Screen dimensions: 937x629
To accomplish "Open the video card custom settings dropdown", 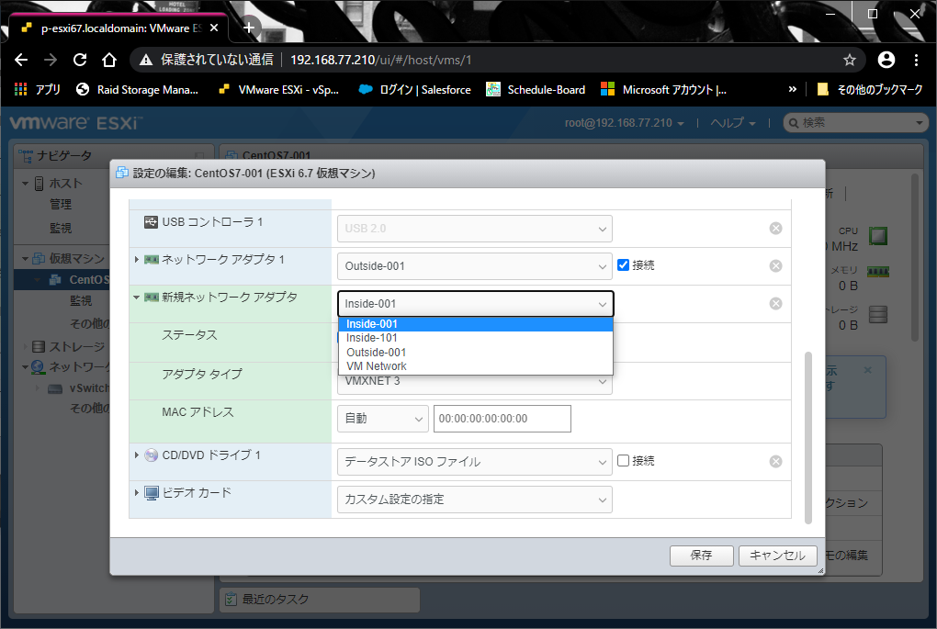I will click(475, 499).
